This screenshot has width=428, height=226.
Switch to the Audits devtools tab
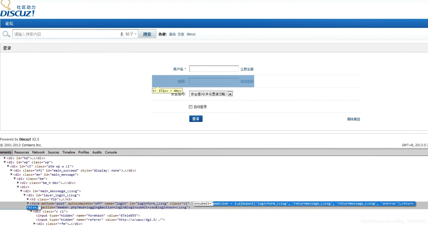click(97, 152)
